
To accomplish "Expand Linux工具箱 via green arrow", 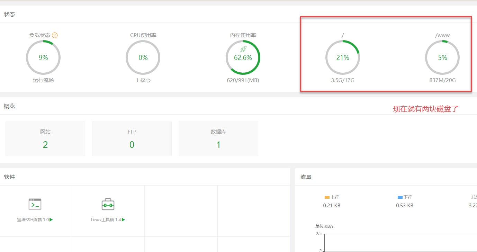I will (x=123, y=219).
